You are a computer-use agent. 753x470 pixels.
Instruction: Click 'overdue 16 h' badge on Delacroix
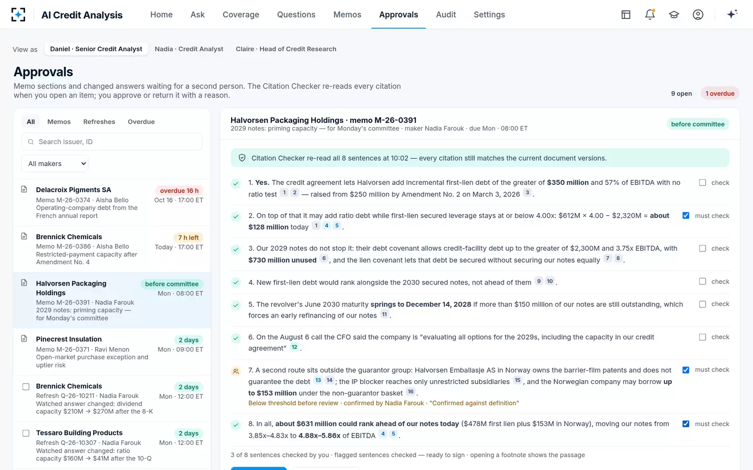click(x=179, y=191)
